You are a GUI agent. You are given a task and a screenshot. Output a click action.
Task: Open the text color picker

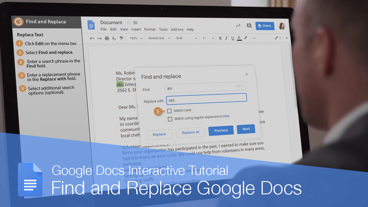click(239, 38)
